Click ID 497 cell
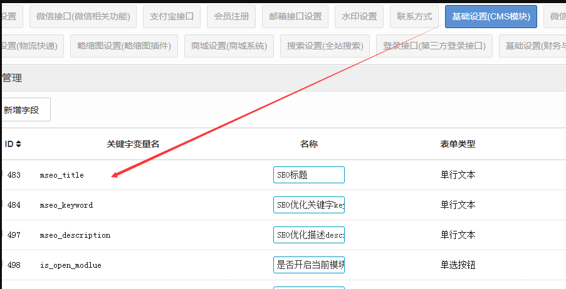566x289 pixels. pos(14,235)
